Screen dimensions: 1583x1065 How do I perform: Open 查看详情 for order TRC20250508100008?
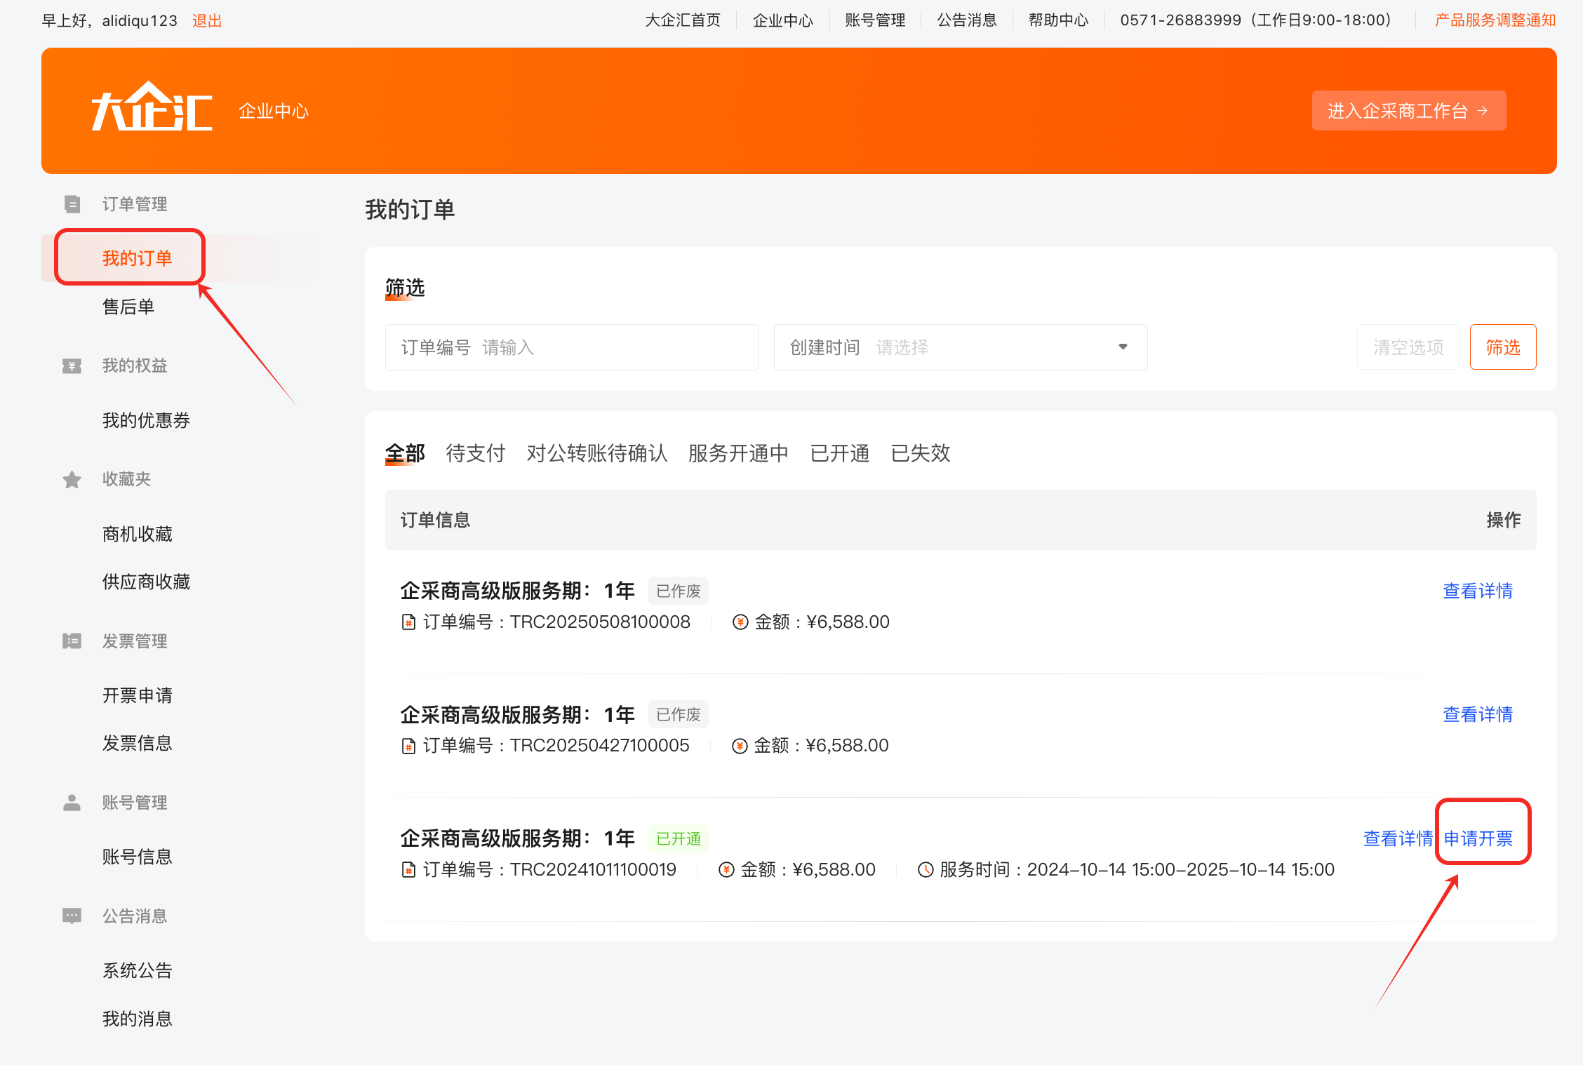1478,591
